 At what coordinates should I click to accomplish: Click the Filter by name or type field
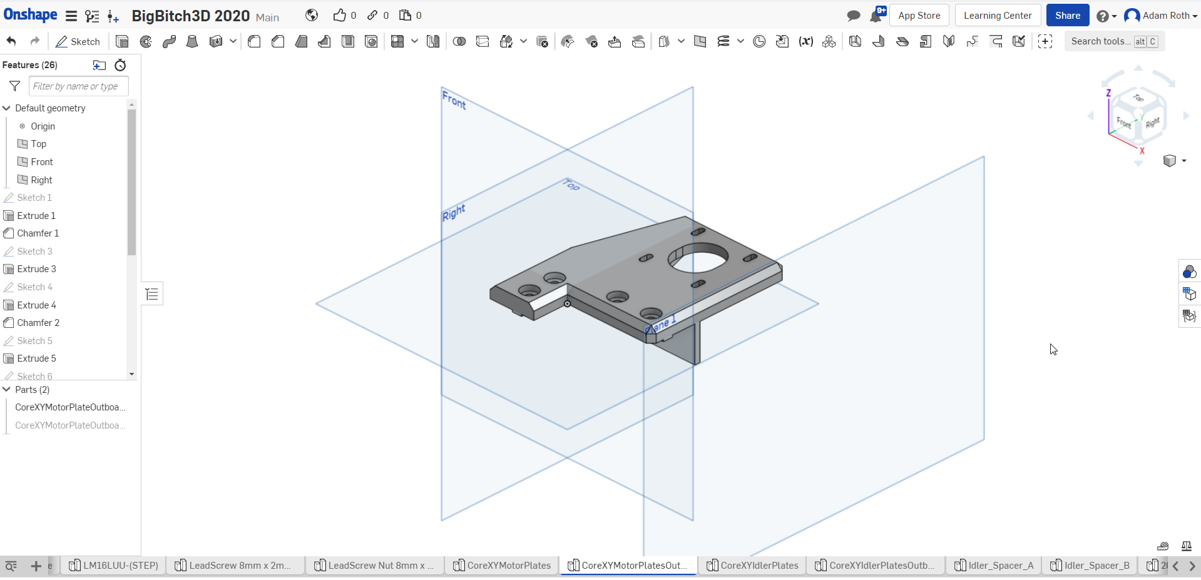(78, 86)
